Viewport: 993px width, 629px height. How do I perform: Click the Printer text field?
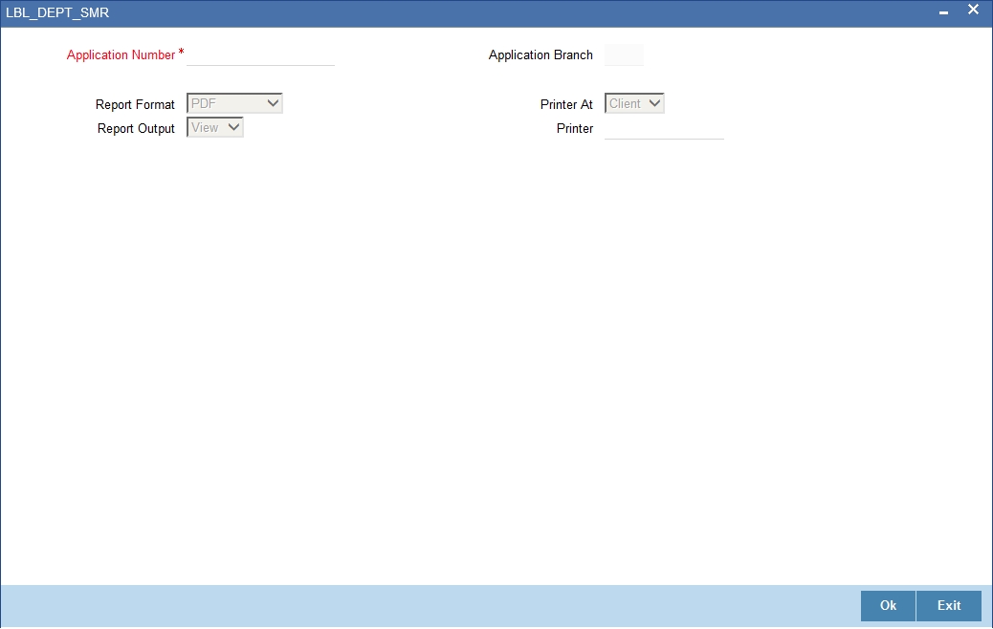point(664,128)
